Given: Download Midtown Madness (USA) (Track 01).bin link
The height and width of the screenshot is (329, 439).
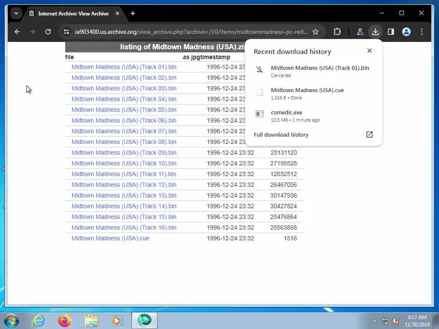Looking at the screenshot, I should 124,67.
